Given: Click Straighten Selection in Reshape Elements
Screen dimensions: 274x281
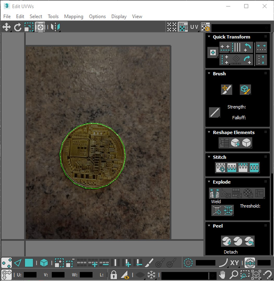Looking at the screenshot, I should [x=224, y=143].
